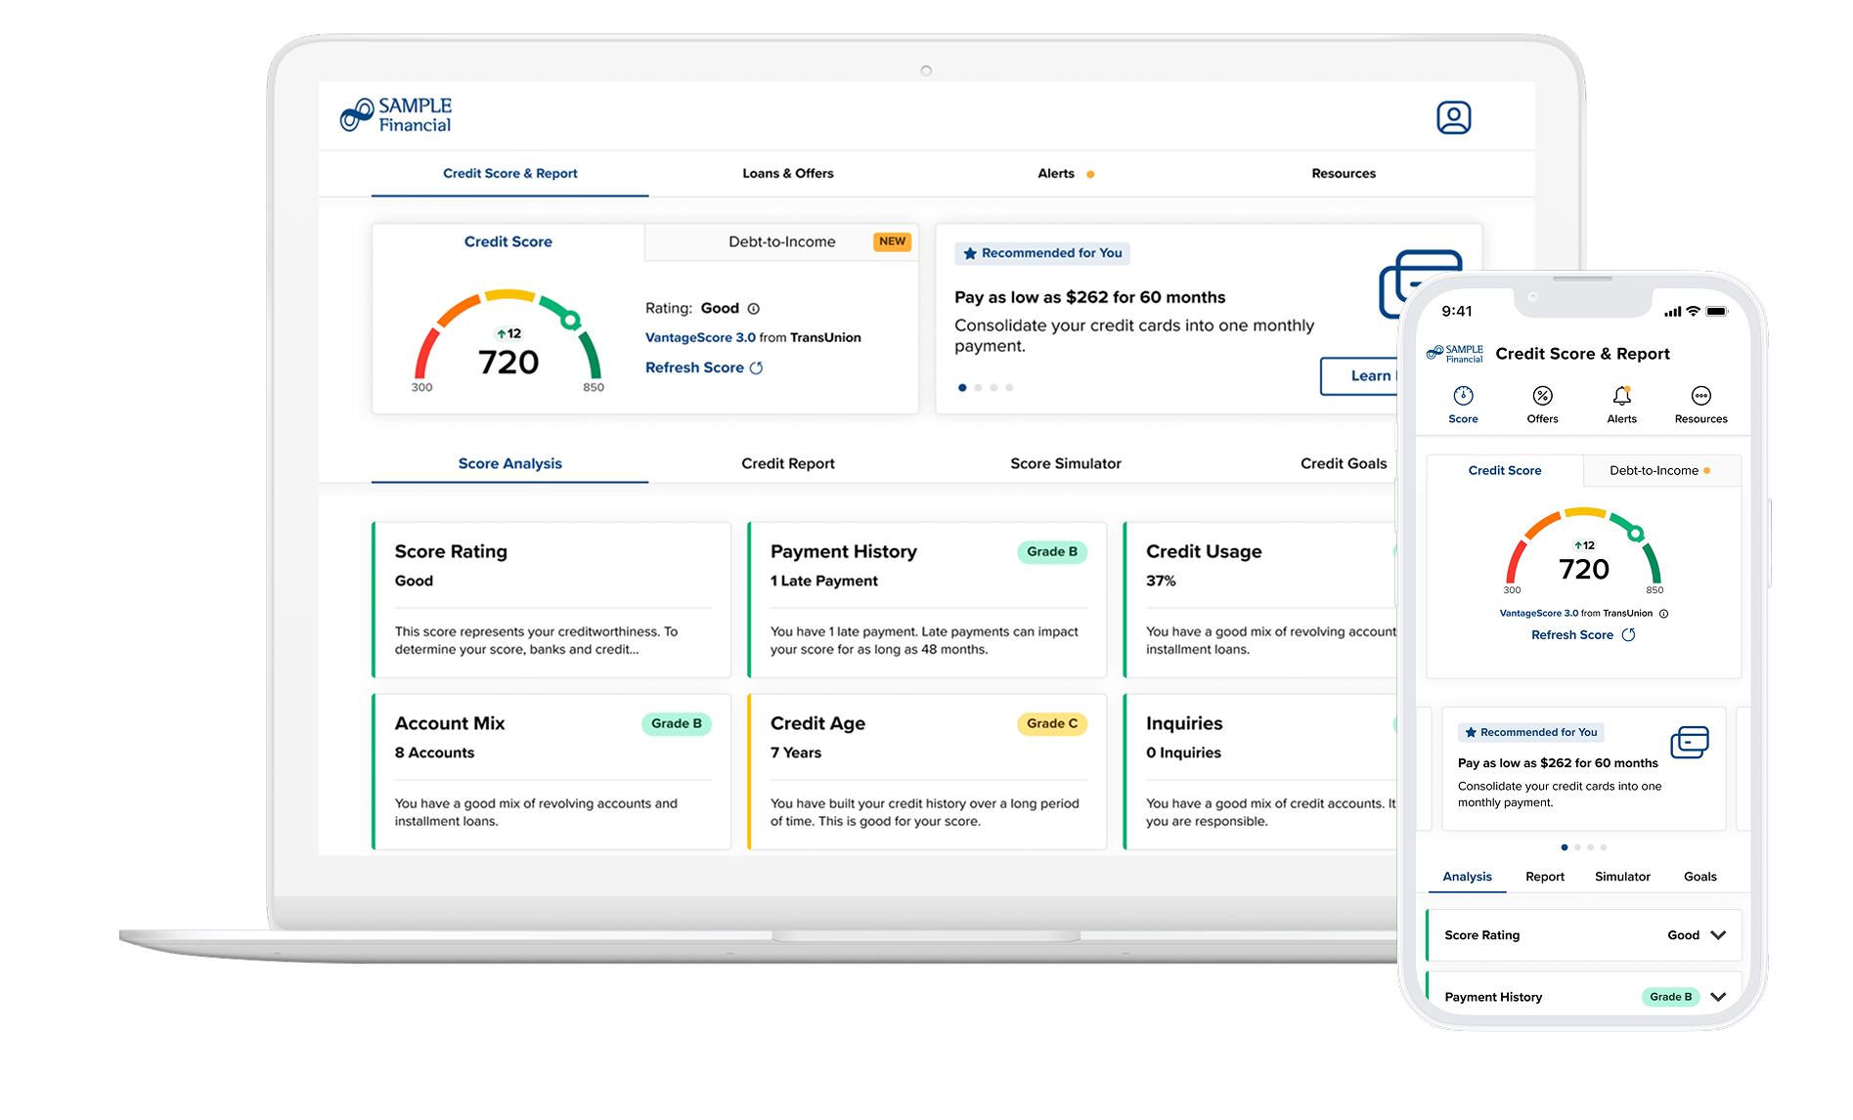Viewport: 1853px width, 1120px height.
Task: Expand the Payment History row on phone
Action: pyautogui.click(x=1718, y=997)
